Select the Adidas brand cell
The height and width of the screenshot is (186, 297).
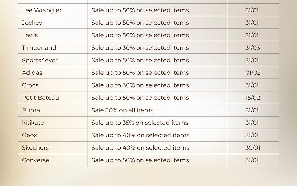click(32, 73)
